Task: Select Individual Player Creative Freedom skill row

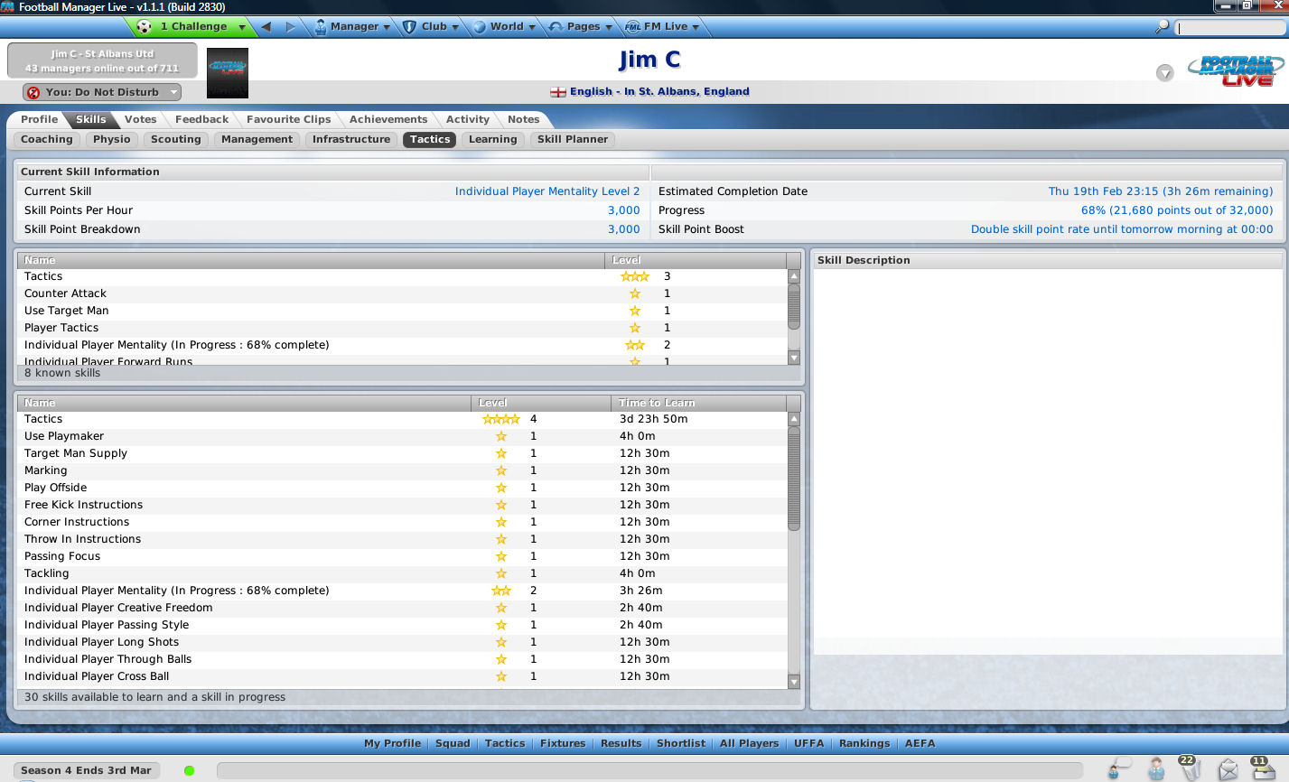Action: (x=402, y=608)
